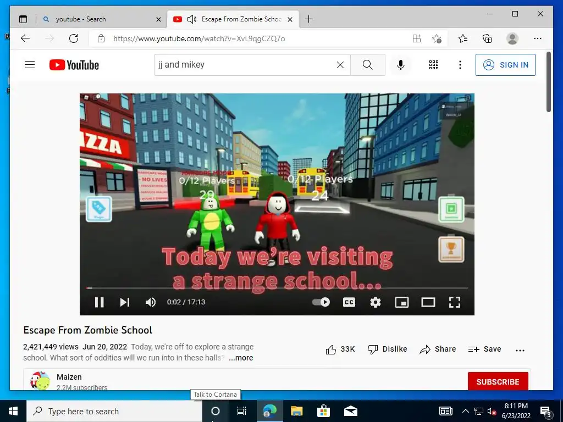
Task: Open the YouTube guide hamburger menu
Action: click(30, 65)
